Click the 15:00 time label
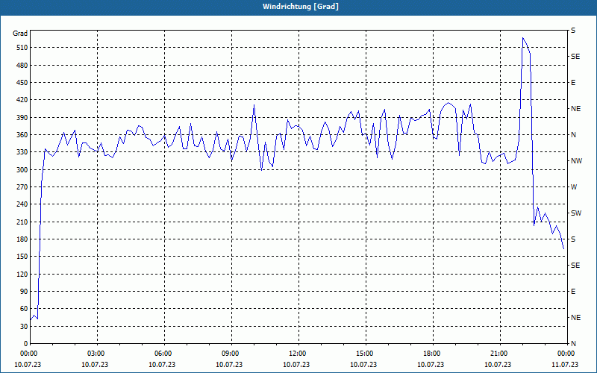 point(366,354)
